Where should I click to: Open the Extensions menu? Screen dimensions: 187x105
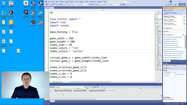click(93, 2)
